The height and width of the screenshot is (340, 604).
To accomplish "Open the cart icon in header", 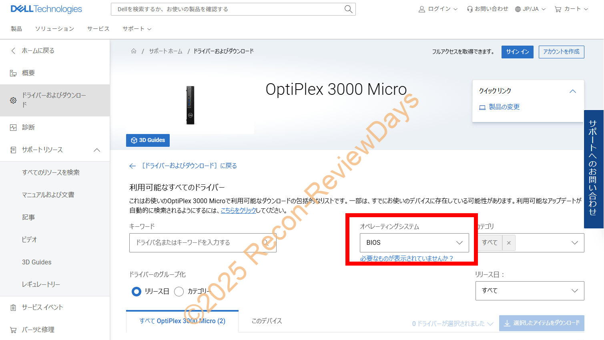I will 558,9.
